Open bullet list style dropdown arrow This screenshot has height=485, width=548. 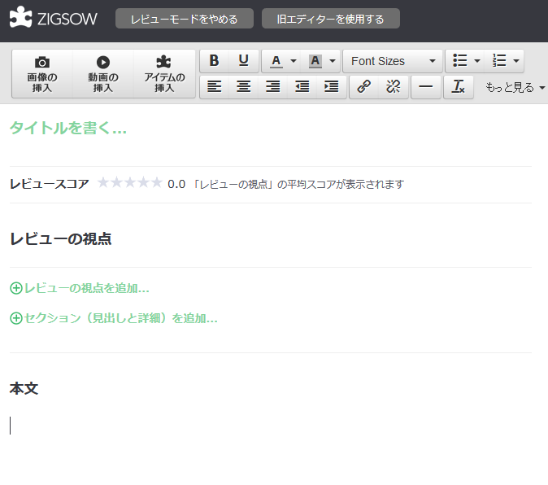[x=477, y=61]
